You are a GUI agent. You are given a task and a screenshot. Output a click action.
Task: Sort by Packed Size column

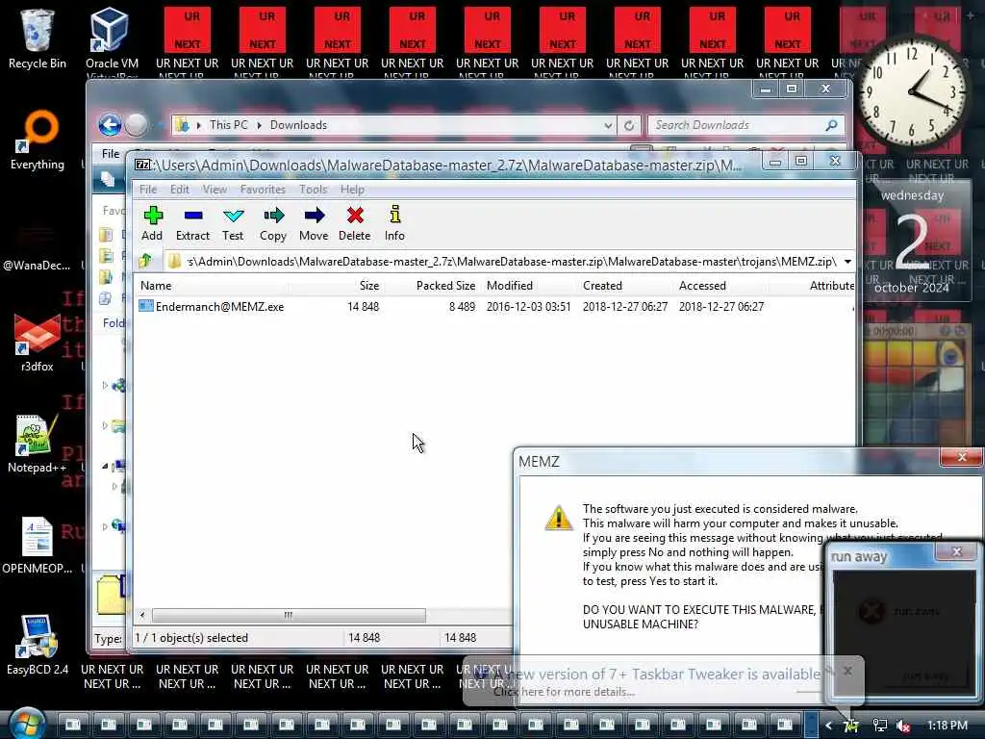(x=445, y=285)
